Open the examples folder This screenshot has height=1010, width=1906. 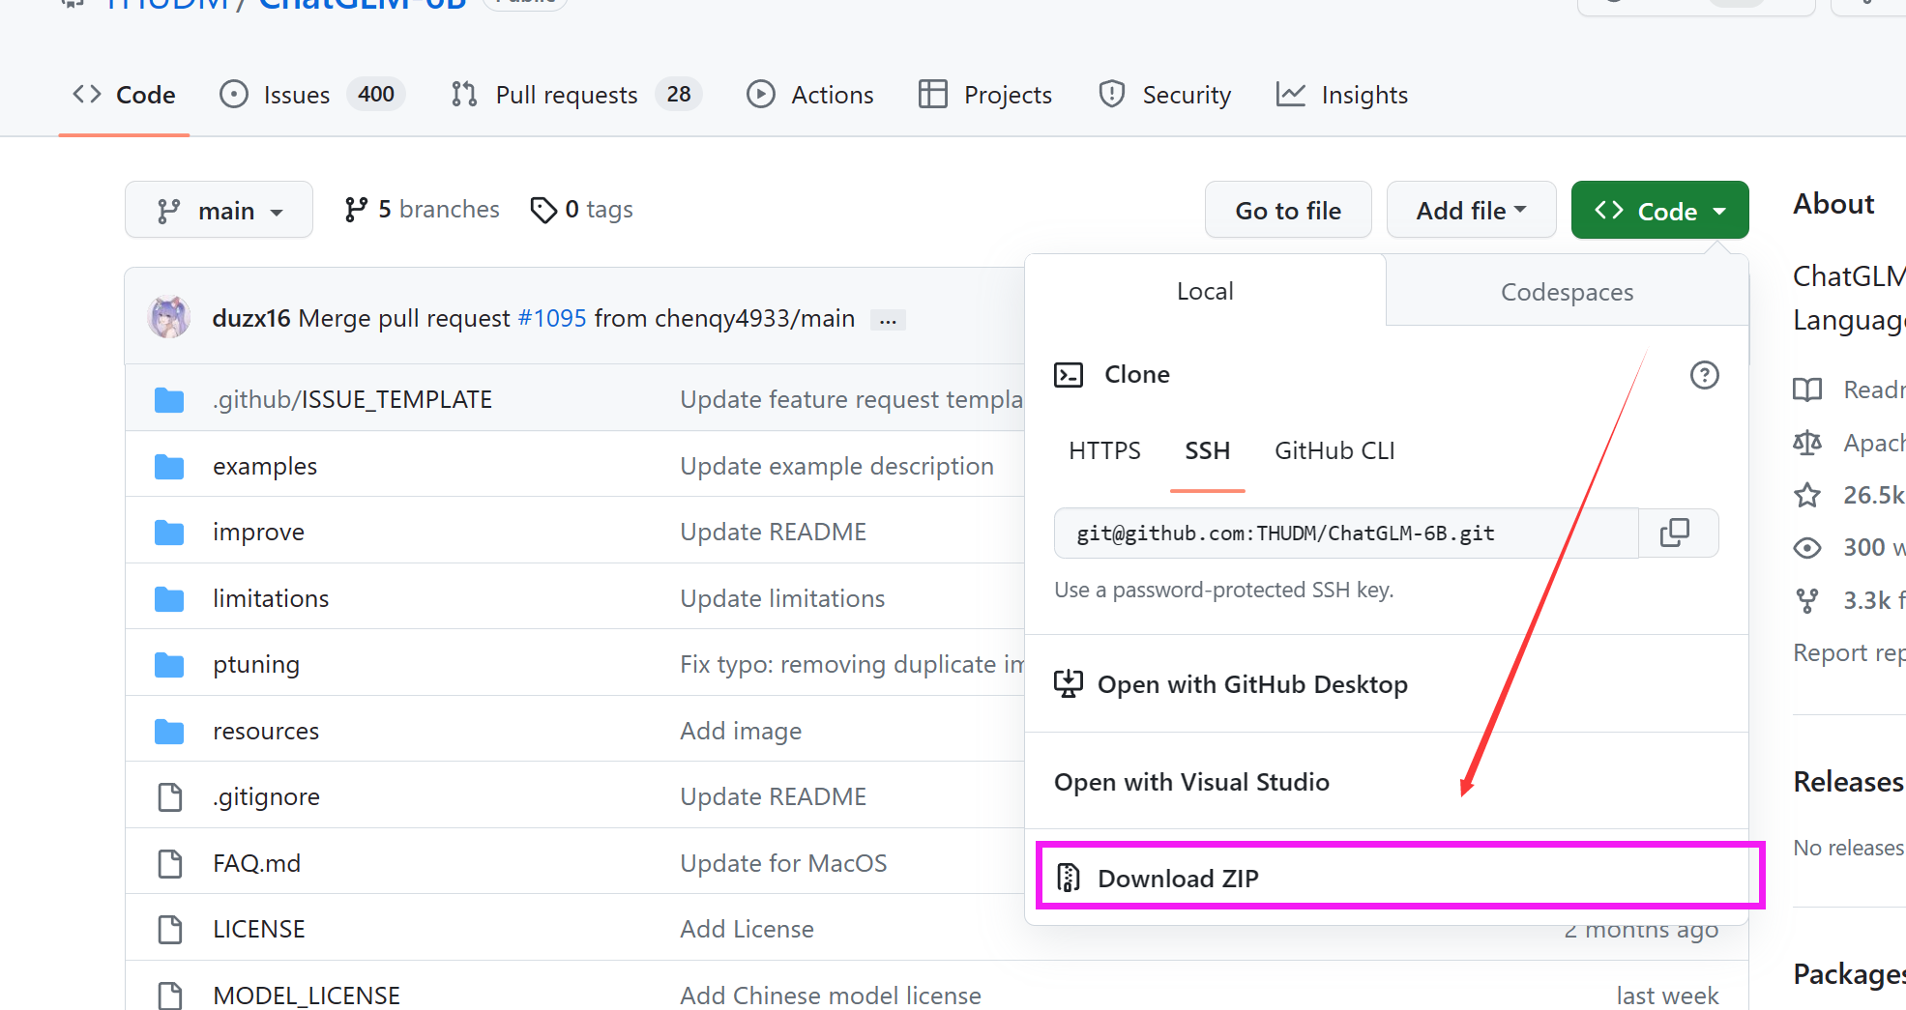tap(265, 466)
